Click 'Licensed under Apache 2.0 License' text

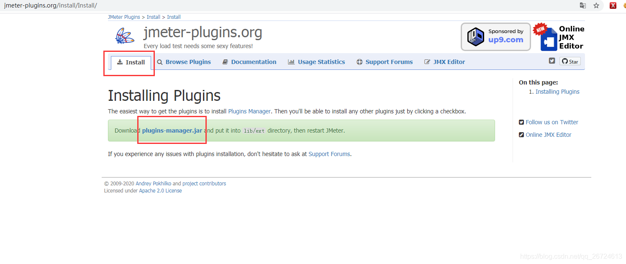[143, 191]
